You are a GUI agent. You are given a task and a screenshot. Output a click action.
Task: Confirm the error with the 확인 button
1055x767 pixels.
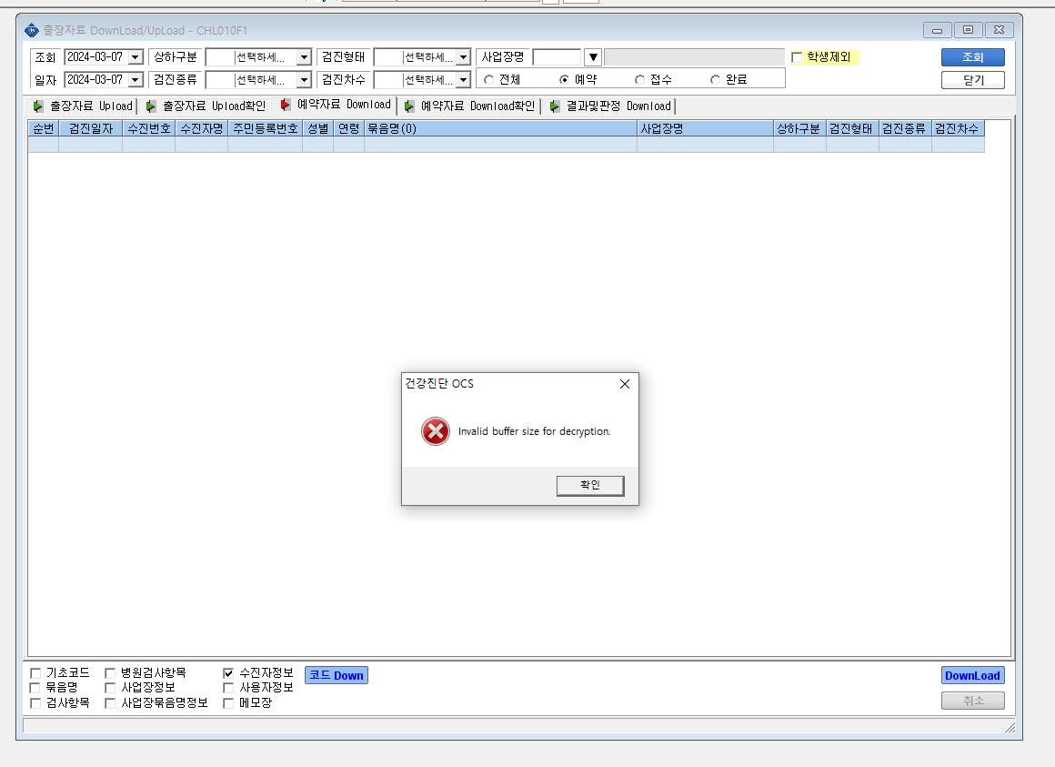click(590, 485)
